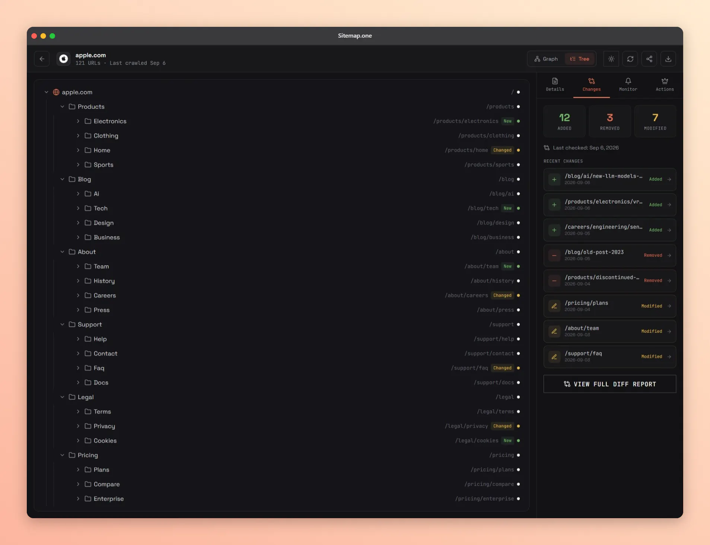Select the /products/electronics/vr added entry
Screen dimensions: 710x545
pyautogui.click(x=609, y=205)
